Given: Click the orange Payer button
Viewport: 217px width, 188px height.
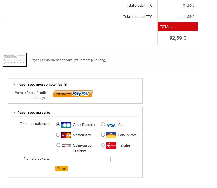Looking at the screenshot, I should click(x=61, y=169).
